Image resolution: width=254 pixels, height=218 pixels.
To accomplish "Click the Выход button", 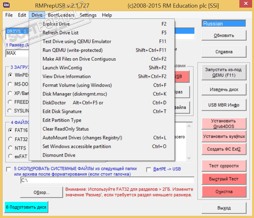I will point(224,208).
